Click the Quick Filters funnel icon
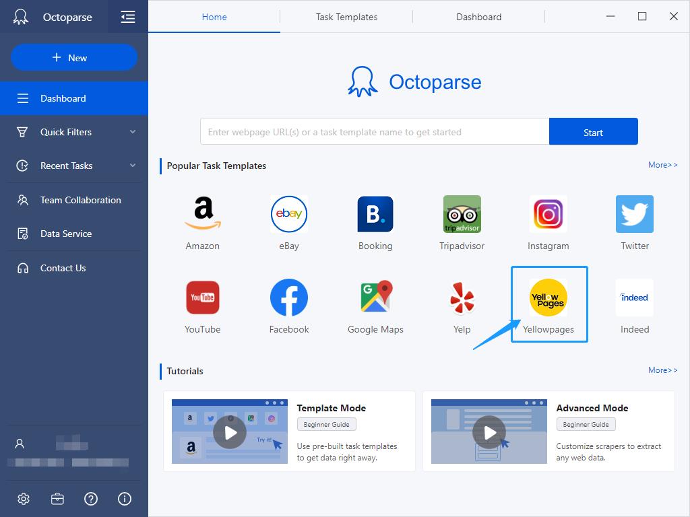Screen dimensions: 690x517 pyautogui.click(x=22, y=132)
